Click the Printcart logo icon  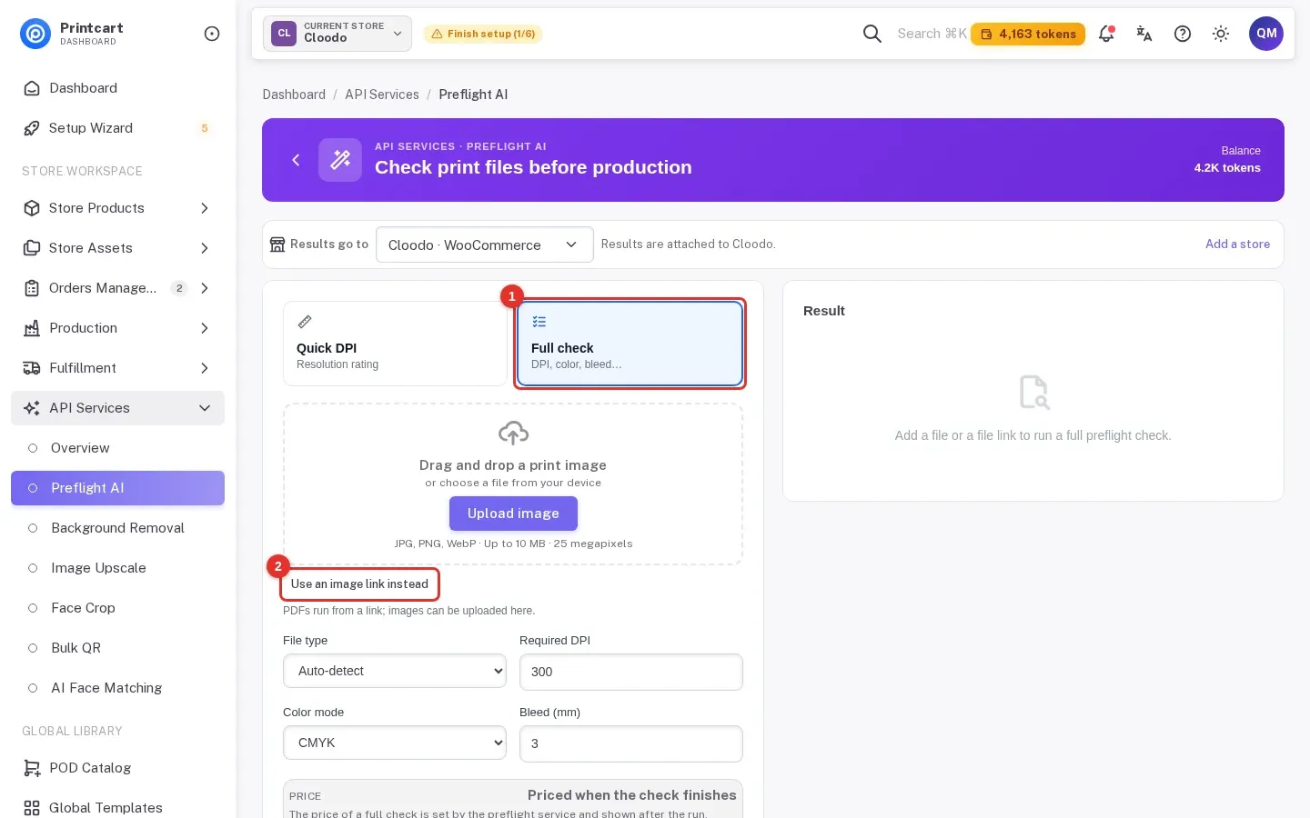point(35,34)
